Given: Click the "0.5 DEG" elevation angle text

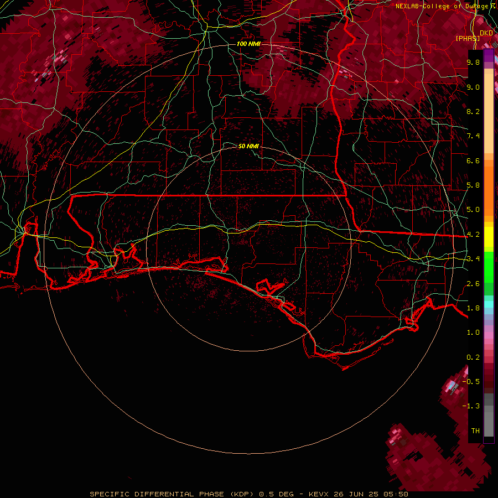Looking at the screenshot, I should [276, 494].
